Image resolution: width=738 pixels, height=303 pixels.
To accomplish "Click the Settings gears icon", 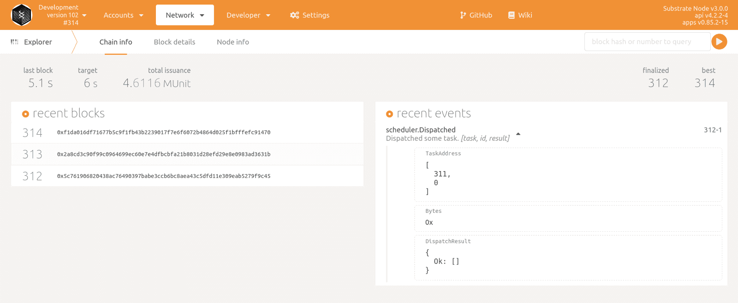I will coord(294,15).
